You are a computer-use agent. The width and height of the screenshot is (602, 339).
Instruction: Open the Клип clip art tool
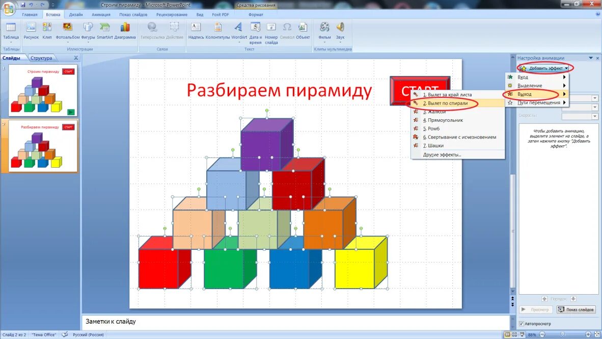pyautogui.click(x=47, y=31)
